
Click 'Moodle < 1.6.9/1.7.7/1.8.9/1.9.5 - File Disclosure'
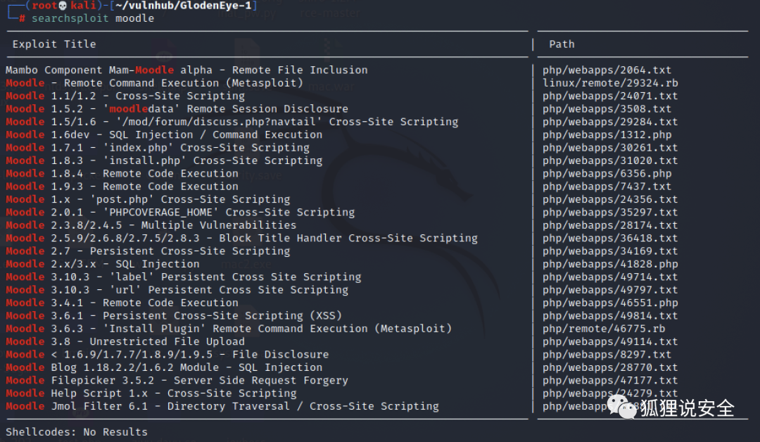(x=167, y=354)
